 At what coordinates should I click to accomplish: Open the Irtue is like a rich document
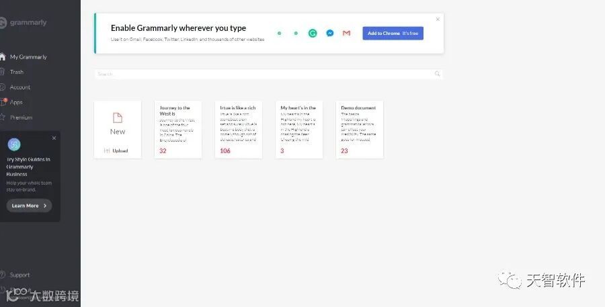[x=239, y=130]
